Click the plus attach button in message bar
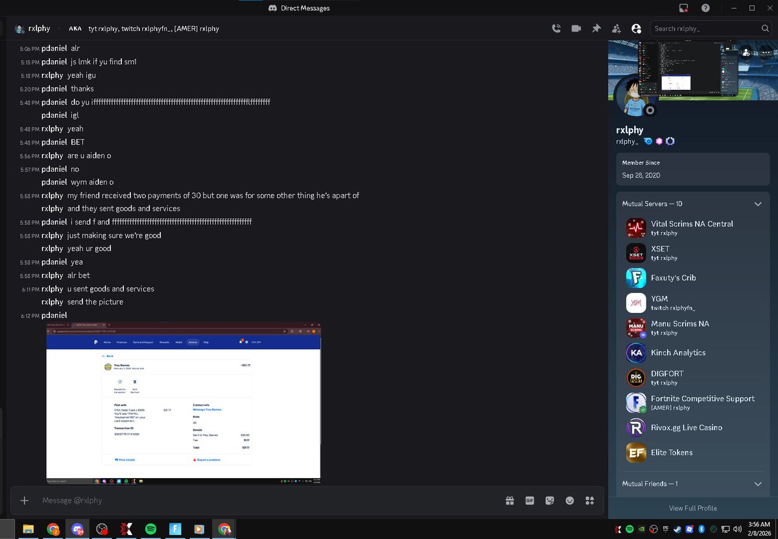 pyautogui.click(x=25, y=500)
